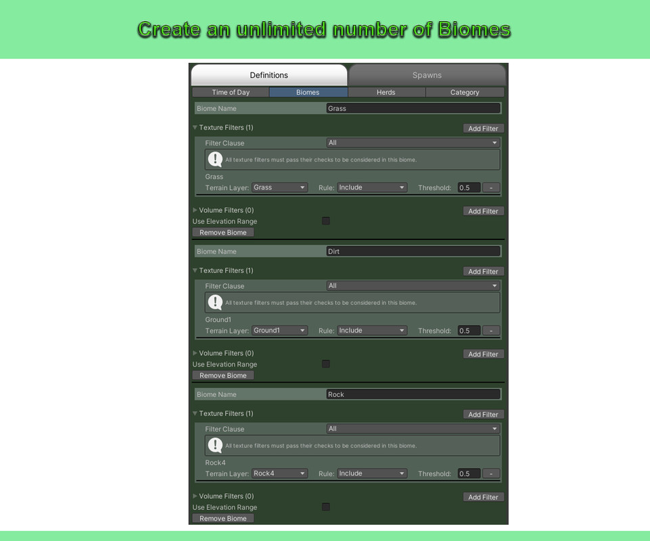Screen dimensions: 650x541
Task: Open the Herds sub-tab
Action: click(x=386, y=92)
